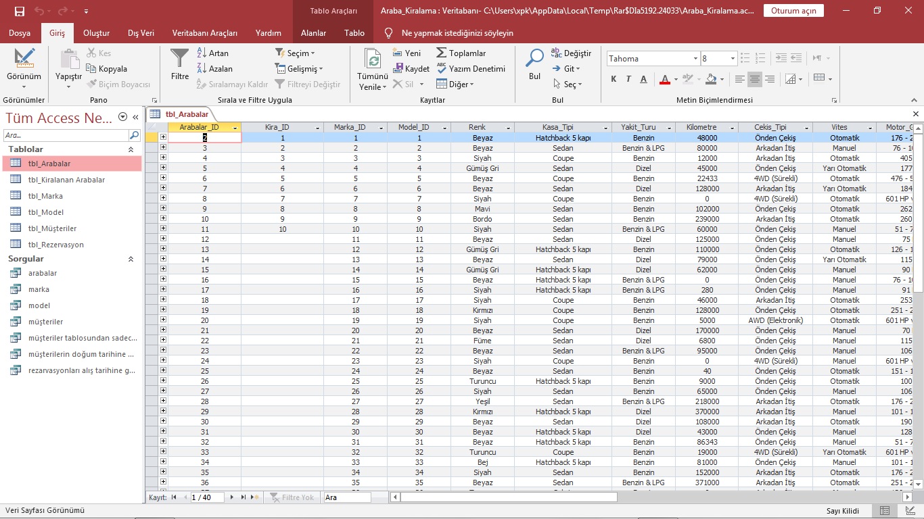Image resolution: width=924 pixels, height=519 pixels.
Task: Click the Oturum açın button
Action: pyautogui.click(x=793, y=11)
